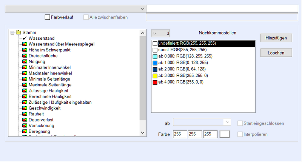Select yellow swatch for ab 3.000

(x=155, y=76)
